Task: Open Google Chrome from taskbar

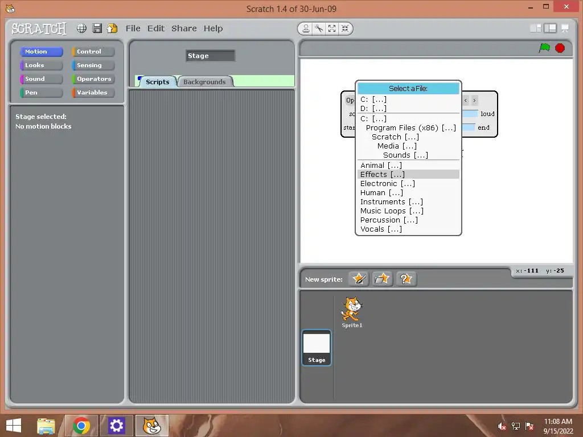Action: (x=81, y=426)
